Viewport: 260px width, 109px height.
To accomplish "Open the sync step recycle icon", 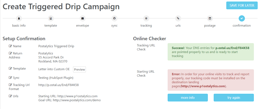I will coord(115,19).
